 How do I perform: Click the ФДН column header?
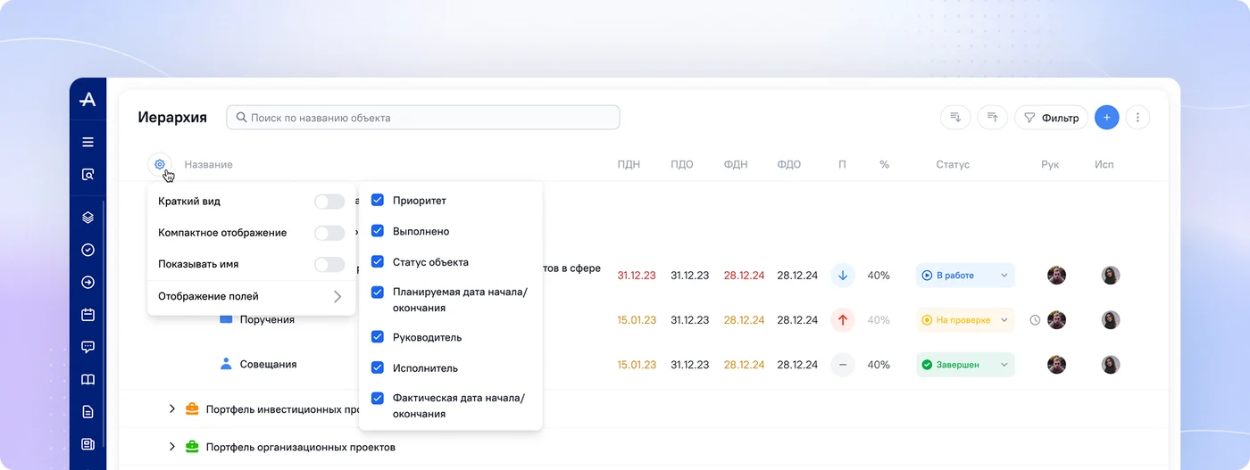[736, 165]
